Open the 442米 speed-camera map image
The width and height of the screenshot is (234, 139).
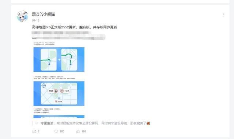click(59, 94)
